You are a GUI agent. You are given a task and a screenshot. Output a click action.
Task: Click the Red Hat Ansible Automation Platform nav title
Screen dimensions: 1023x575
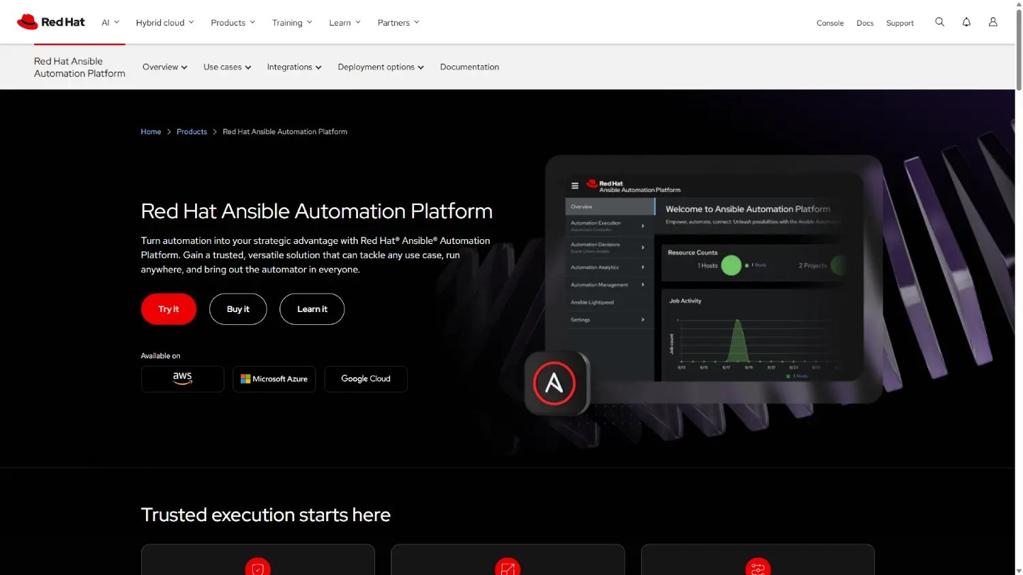[80, 67]
